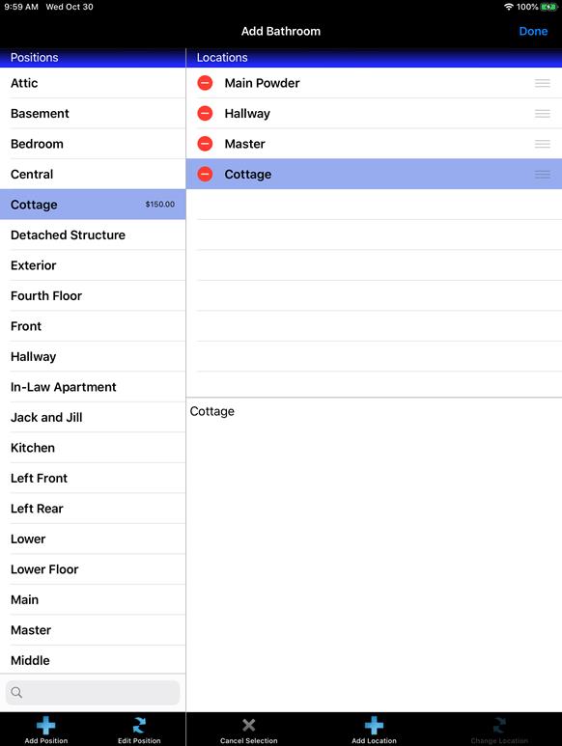Select the Attic position
The image size is (562, 746).
[93, 83]
